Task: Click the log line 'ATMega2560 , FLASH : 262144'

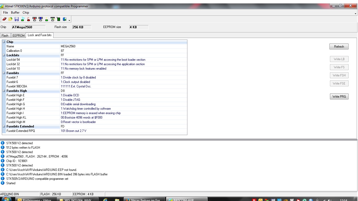Action: pyautogui.click(x=37, y=156)
